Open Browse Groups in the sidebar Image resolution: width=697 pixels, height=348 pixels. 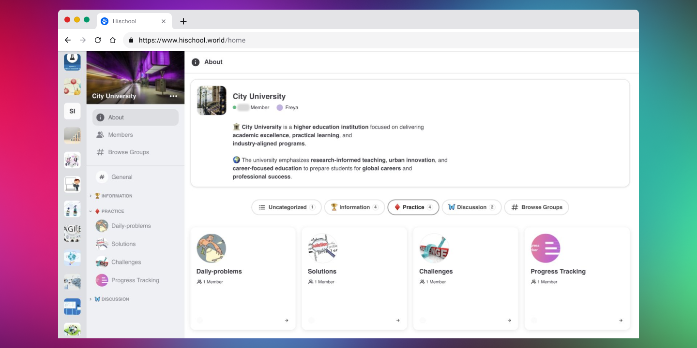point(136,152)
